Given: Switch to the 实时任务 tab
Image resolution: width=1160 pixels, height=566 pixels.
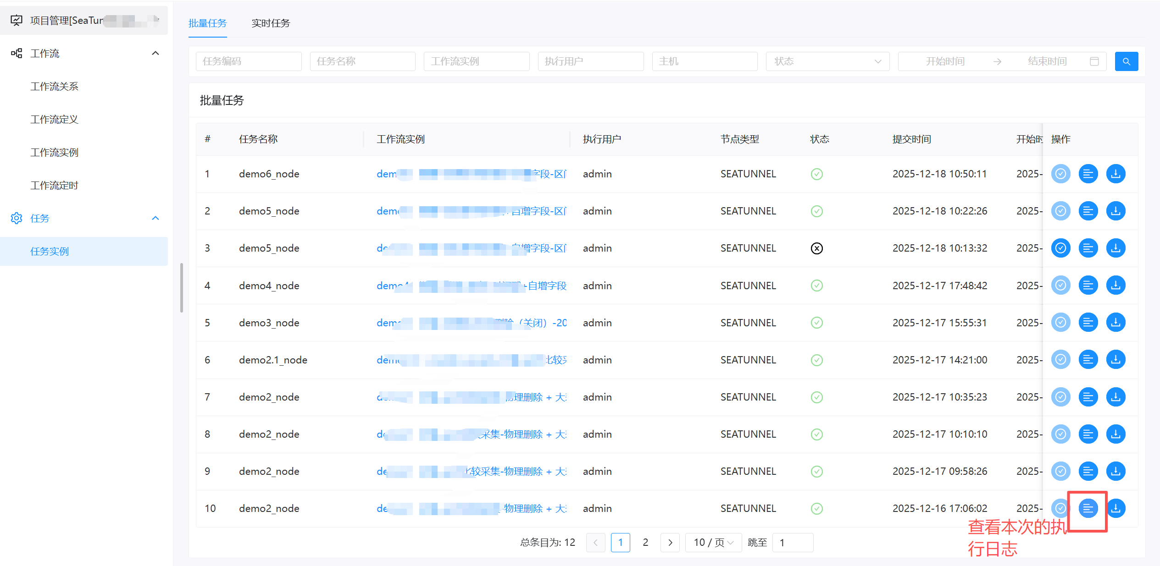Looking at the screenshot, I should click(x=271, y=23).
